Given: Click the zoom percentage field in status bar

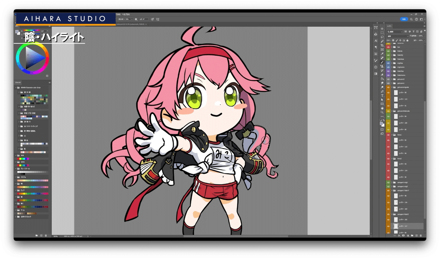Looking at the screenshot, I should coord(56,236).
